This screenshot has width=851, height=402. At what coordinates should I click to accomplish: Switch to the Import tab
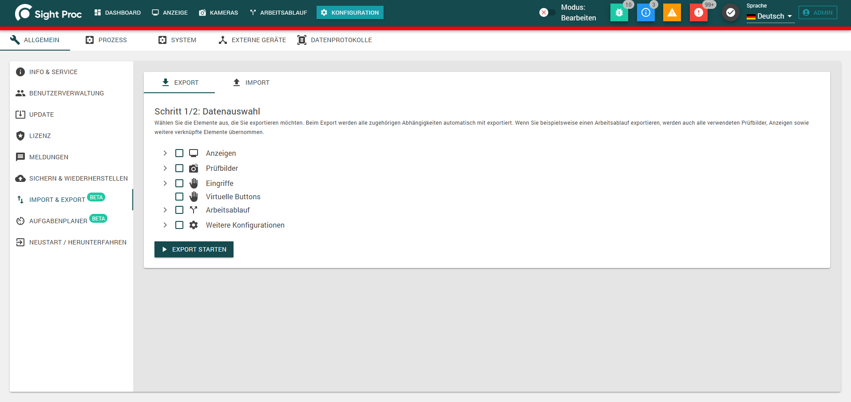251,83
